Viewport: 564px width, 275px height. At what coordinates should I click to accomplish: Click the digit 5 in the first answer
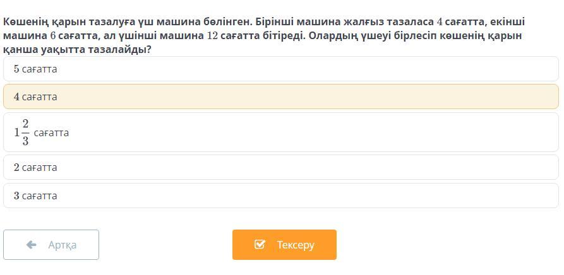click(x=16, y=69)
